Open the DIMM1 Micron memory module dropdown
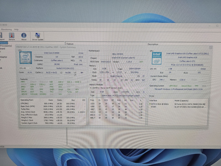Viewport: 221px width, 166px height. [117, 88]
